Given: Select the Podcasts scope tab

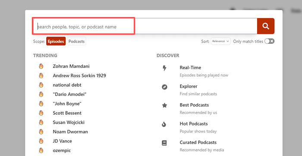Looking at the screenshot, I should point(76,41).
